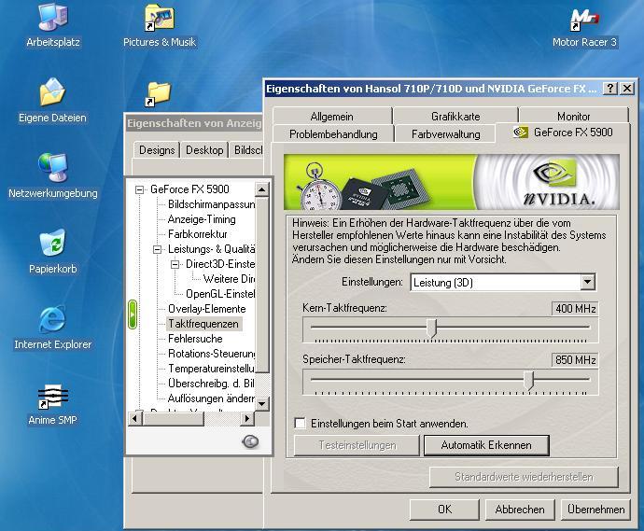Switch to the Monitor tab
The width and height of the screenshot is (644, 531).
(x=573, y=117)
